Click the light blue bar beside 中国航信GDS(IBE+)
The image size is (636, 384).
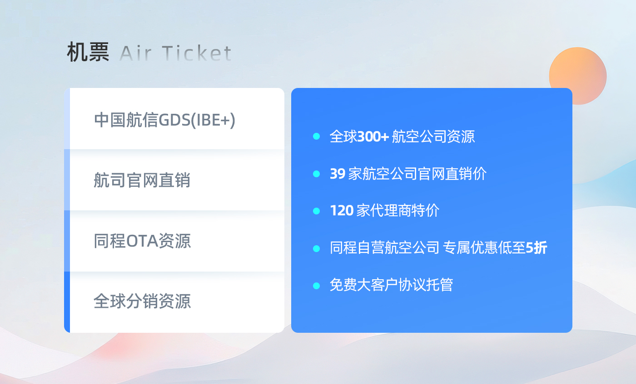click(x=67, y=119)
